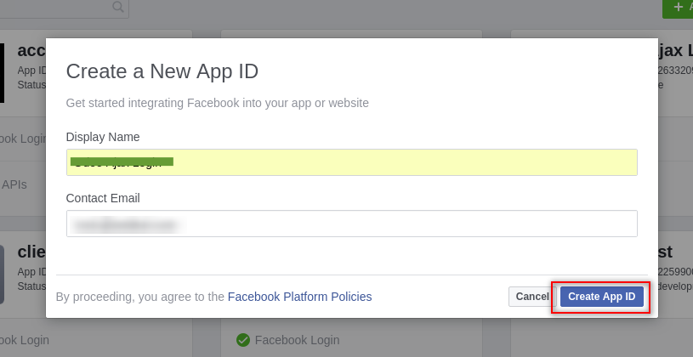
Task: Select the 'Contact Email' label
Action: point(103,198)
